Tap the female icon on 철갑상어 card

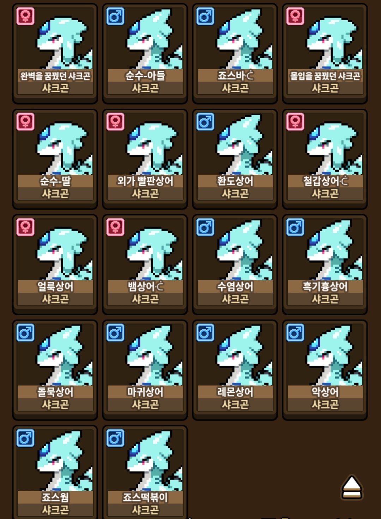(295, 122)
